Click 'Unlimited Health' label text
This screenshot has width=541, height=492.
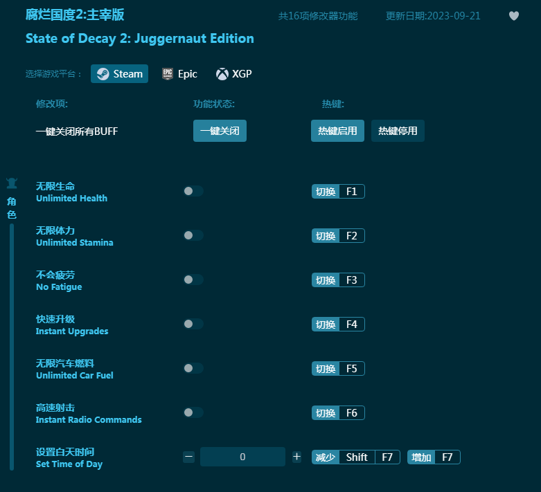(x=72, y=198)
